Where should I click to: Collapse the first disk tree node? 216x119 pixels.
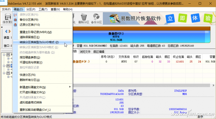point(4,55)
